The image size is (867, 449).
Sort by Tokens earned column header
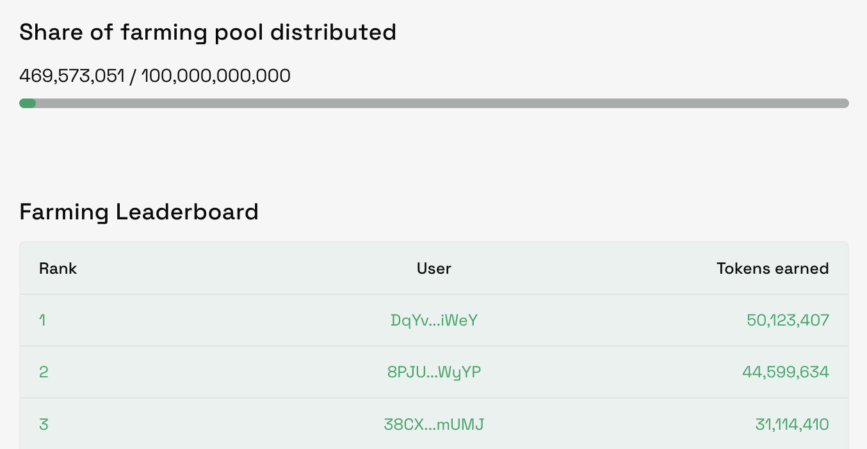[772, 269]
